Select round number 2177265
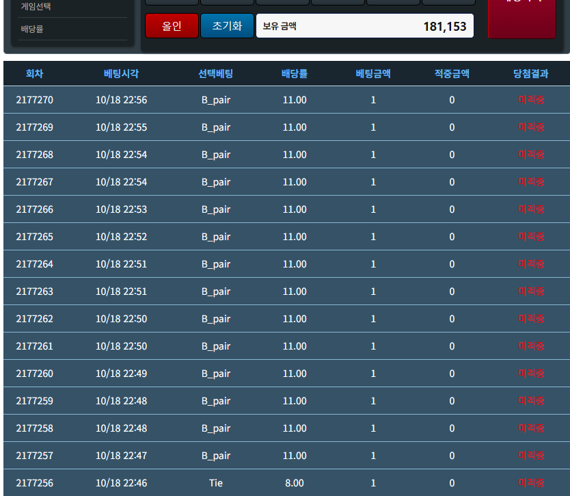Screen dimensions: 570x496 pyautogui.click(x=35, y=237)
